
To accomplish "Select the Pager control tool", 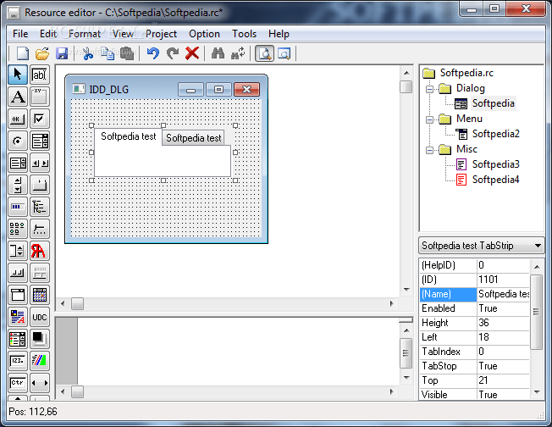I will pyautogui.click(x=40, y=383).
